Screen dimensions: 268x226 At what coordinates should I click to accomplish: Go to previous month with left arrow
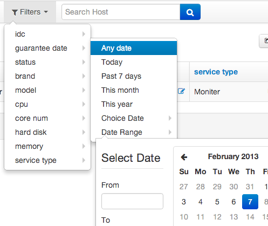[184, 157]
